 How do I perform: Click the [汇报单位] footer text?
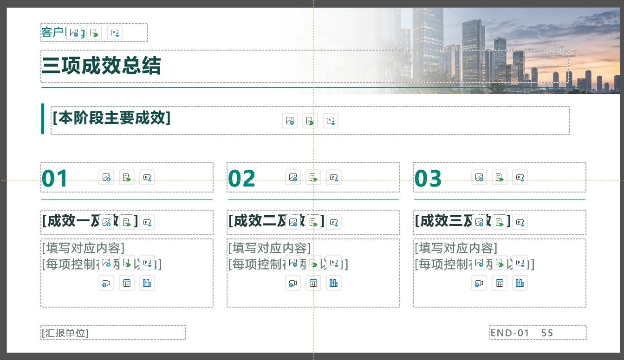coord(65,333)
